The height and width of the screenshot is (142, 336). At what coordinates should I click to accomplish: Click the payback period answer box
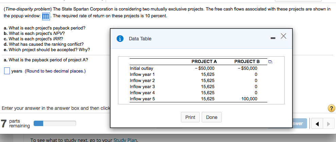click(7, 71)
